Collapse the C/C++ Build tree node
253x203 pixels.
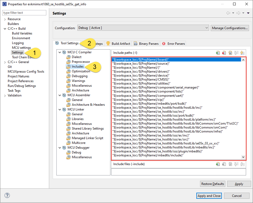pos(5,29)
